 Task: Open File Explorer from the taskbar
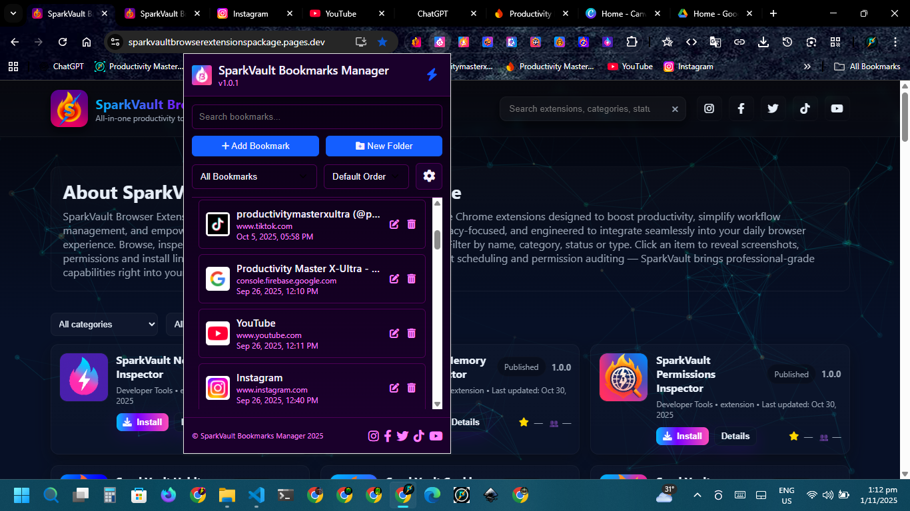tap(227, 495)
